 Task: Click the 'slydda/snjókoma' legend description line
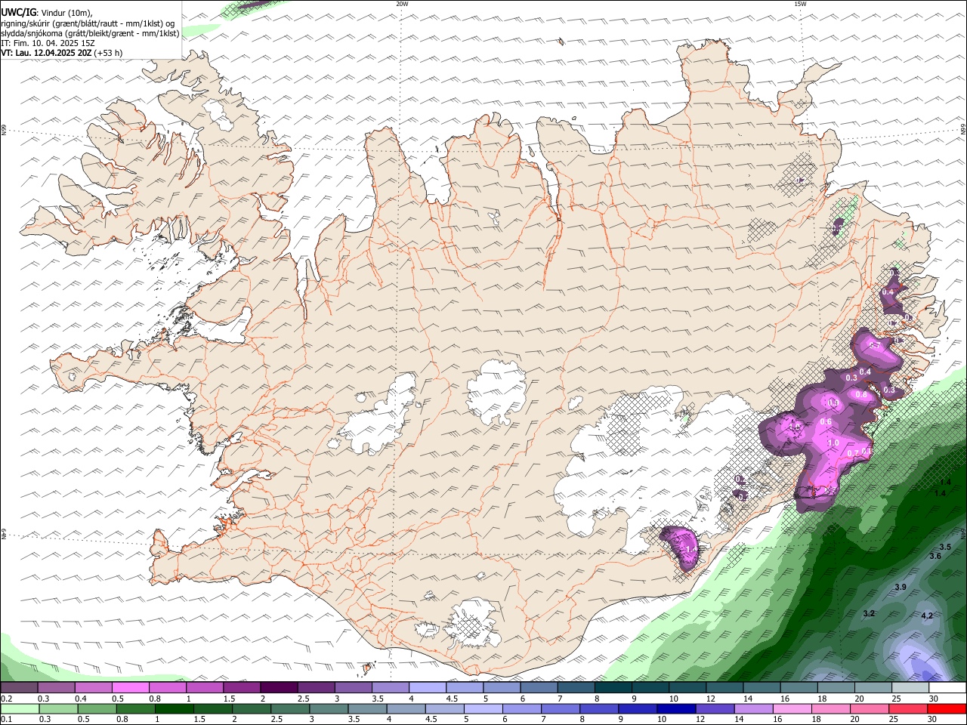click(x=90, y=33)
